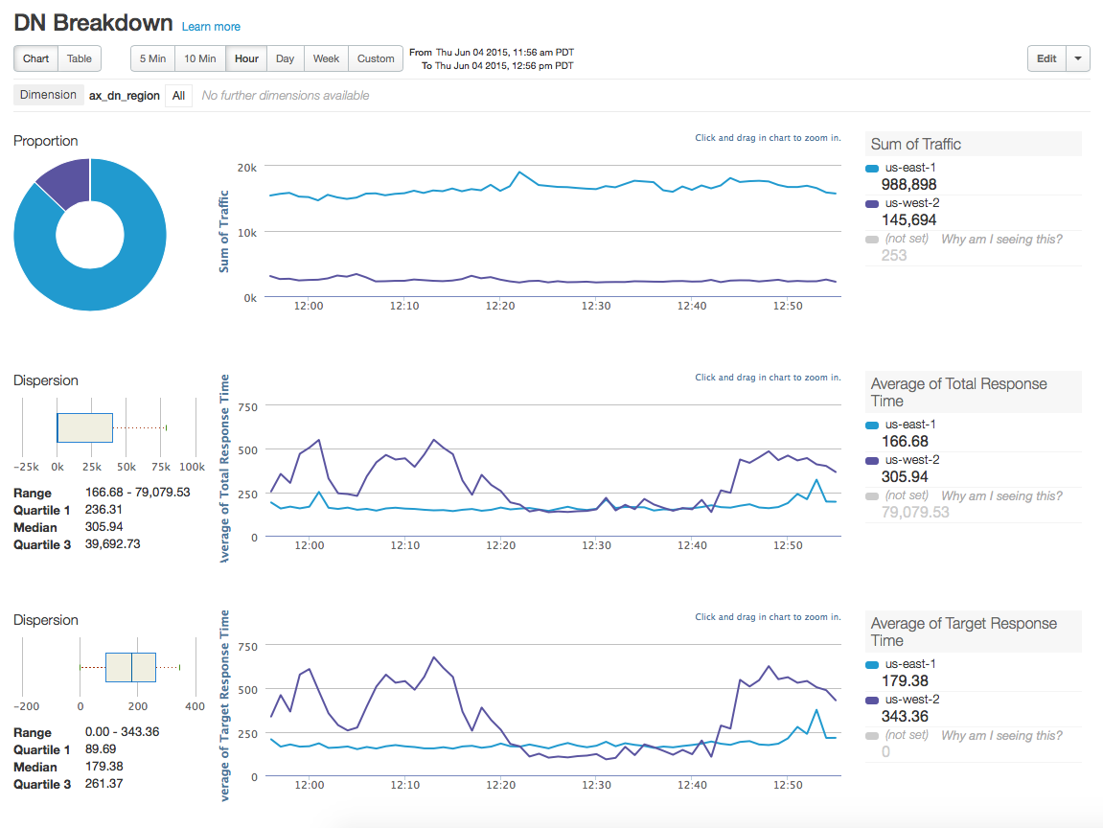Click us-east-1 swatch under Average of Target Response Time
Image resolution: width=1103 pixels, height=828 pixels.
tap(872, 665)
